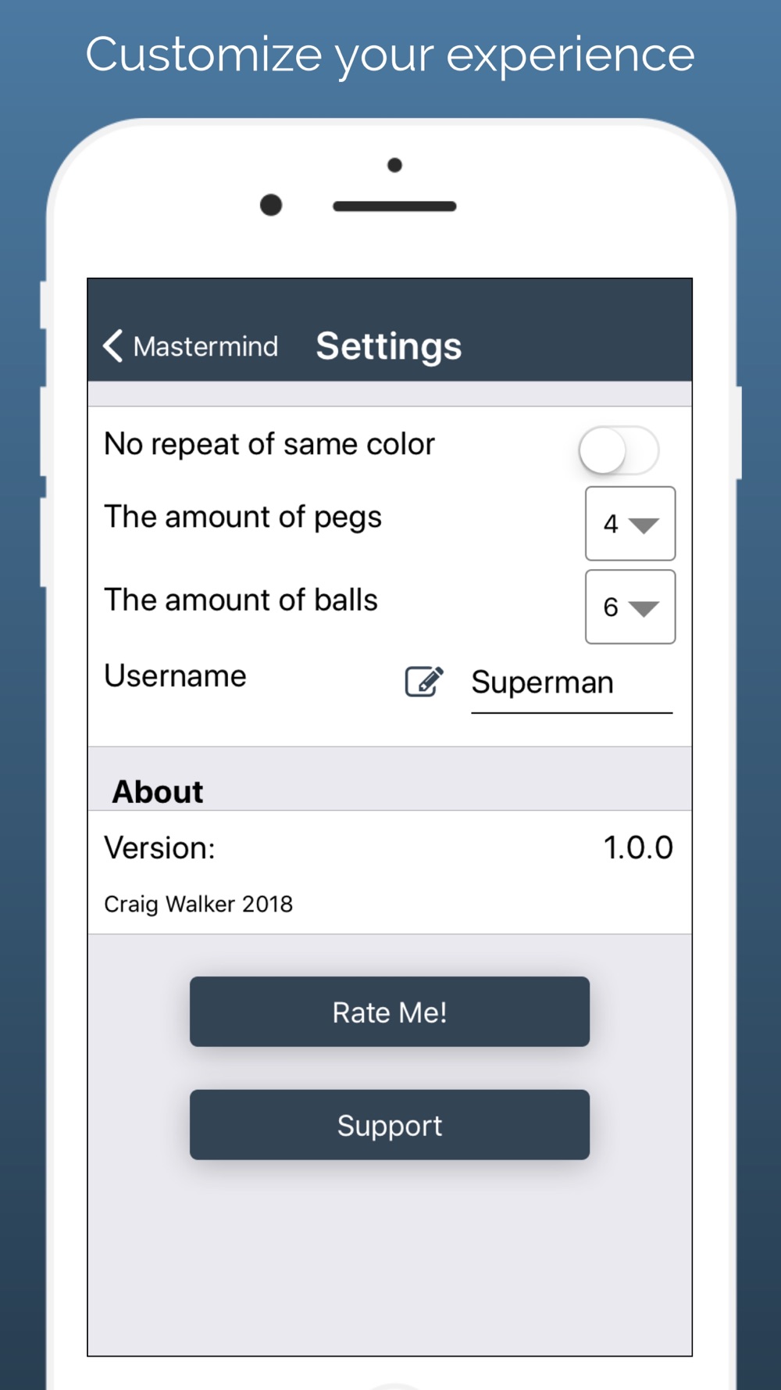The width and height of the screenshot is (781, 1390).
Task: Tap the Version label
Action: pyautogui.click(x=159, y=847)
